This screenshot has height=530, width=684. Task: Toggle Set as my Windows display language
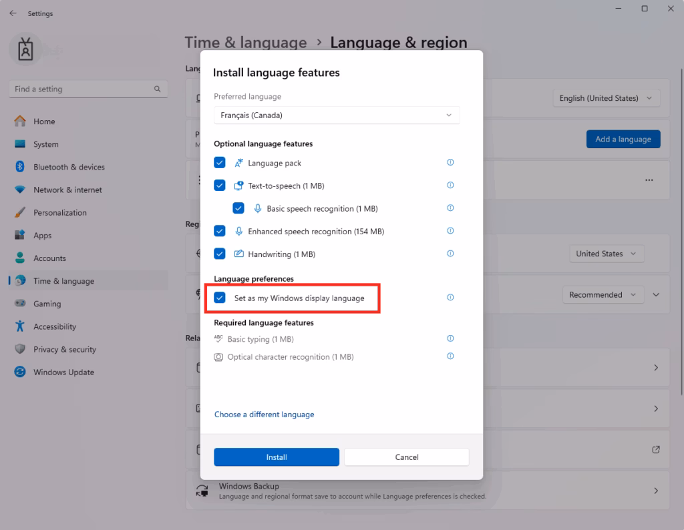219,298
